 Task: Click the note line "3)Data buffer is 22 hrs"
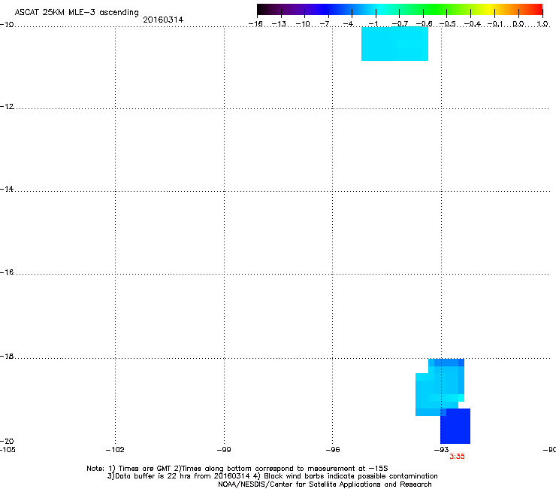272,476
